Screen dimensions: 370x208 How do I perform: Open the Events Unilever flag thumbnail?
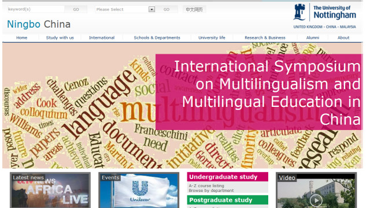coord(139,190)
